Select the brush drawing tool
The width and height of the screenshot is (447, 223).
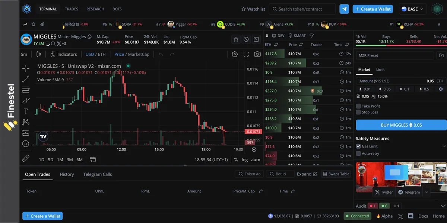point(26,100)
